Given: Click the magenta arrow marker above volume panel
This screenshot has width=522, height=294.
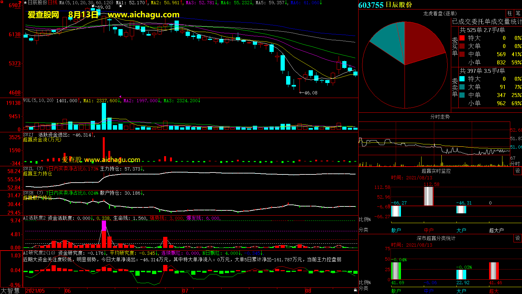Looking at the screenshot, I should pyautogui.click(x=120, y=97).
